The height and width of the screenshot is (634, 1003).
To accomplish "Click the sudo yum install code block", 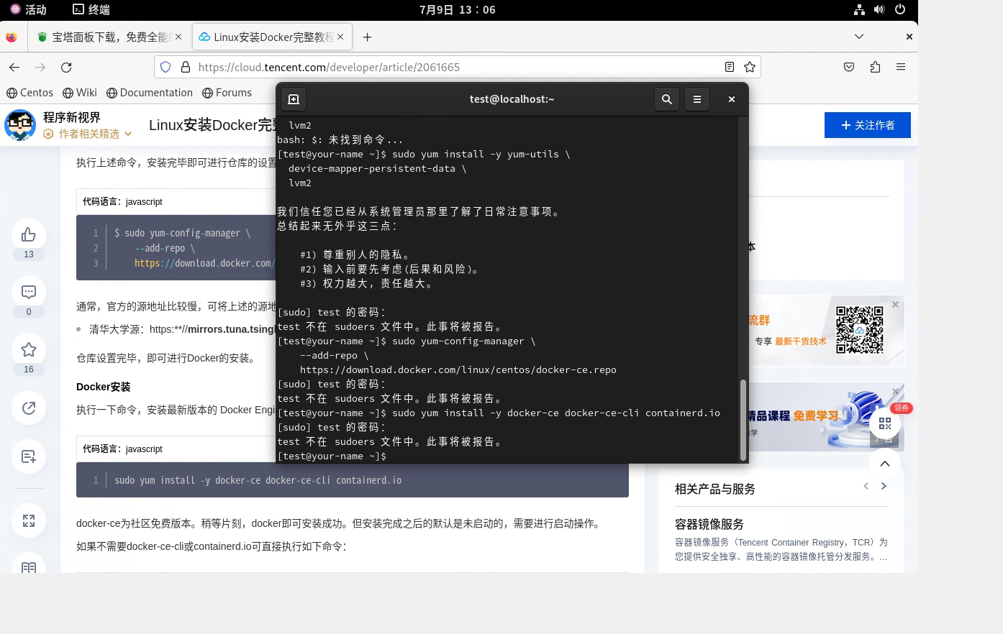I will coord(353,480).
